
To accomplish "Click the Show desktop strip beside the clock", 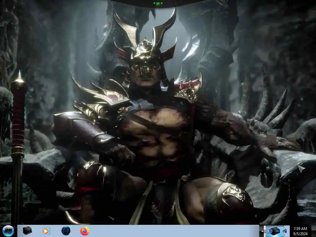I will (314, 231).
